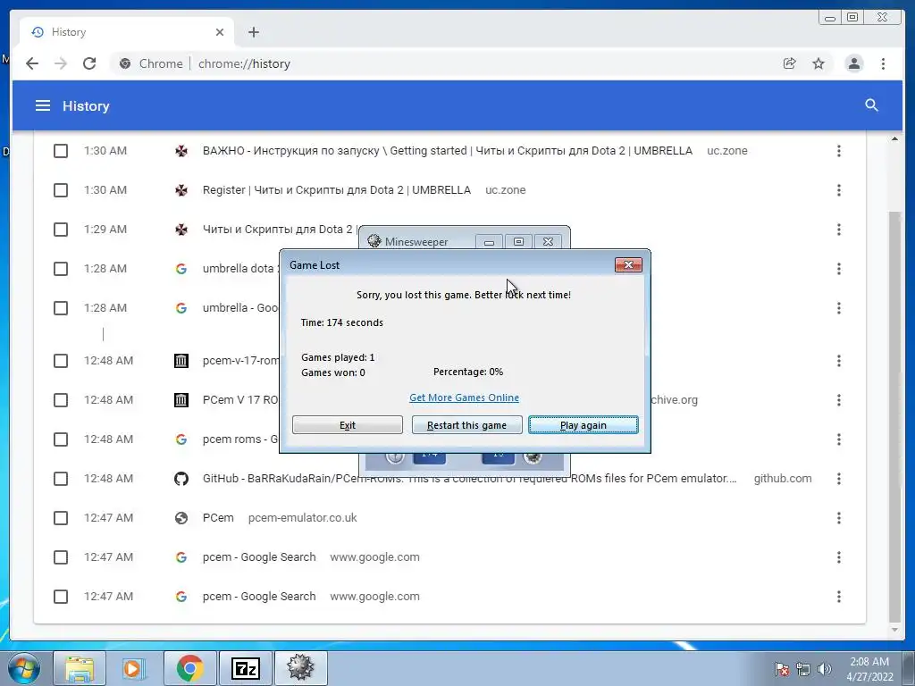Search history with the magnifier icon

tap(871, 105)
